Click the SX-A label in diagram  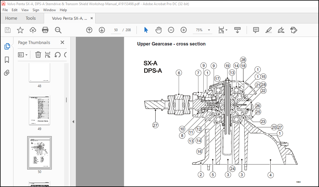tap(150, 63)
